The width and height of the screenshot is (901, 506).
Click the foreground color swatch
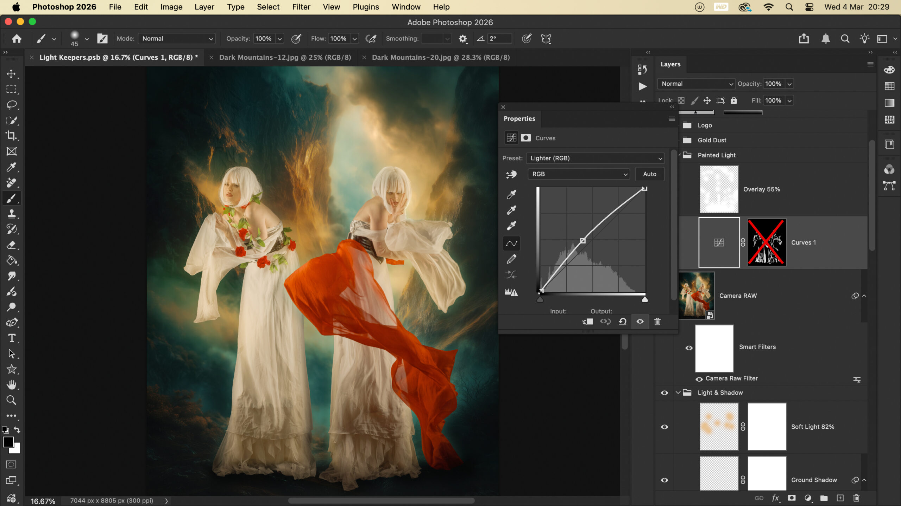[8, 442]
